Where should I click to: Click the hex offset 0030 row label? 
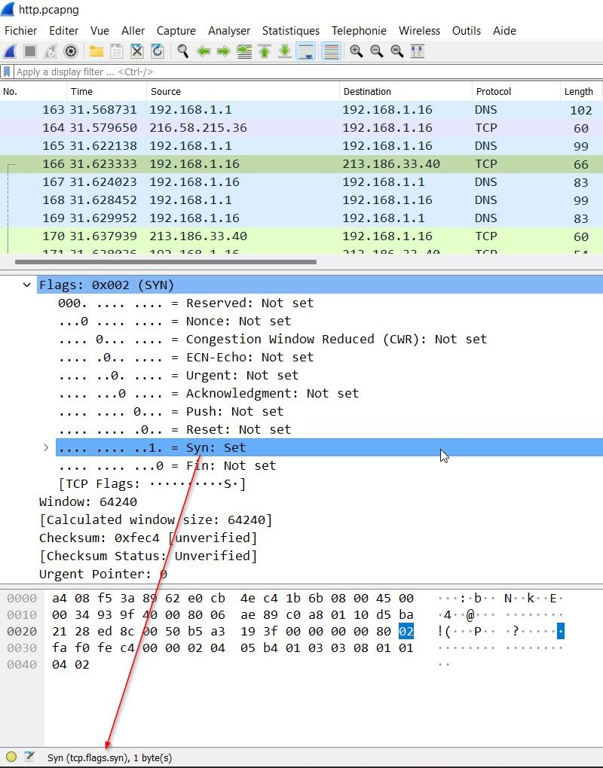click(22, 648)
